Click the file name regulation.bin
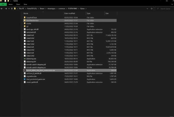This screenshot has width=174, height=117. tap(31, 76)
